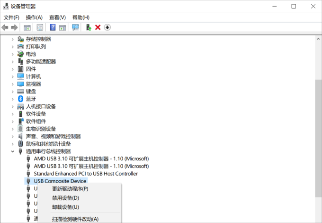Expand the 电池 (Battery) node
The width and height of the screenshot is (322, 223).
coord(13,54)
